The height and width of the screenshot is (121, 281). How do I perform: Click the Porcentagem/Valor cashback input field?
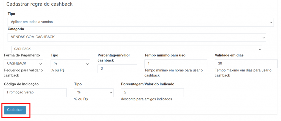[117, 69]
